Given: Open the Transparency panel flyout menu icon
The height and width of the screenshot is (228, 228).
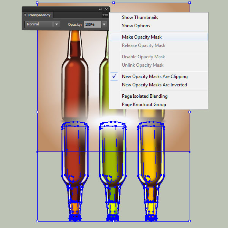Looking at the screenshot, I should point(105,15).
